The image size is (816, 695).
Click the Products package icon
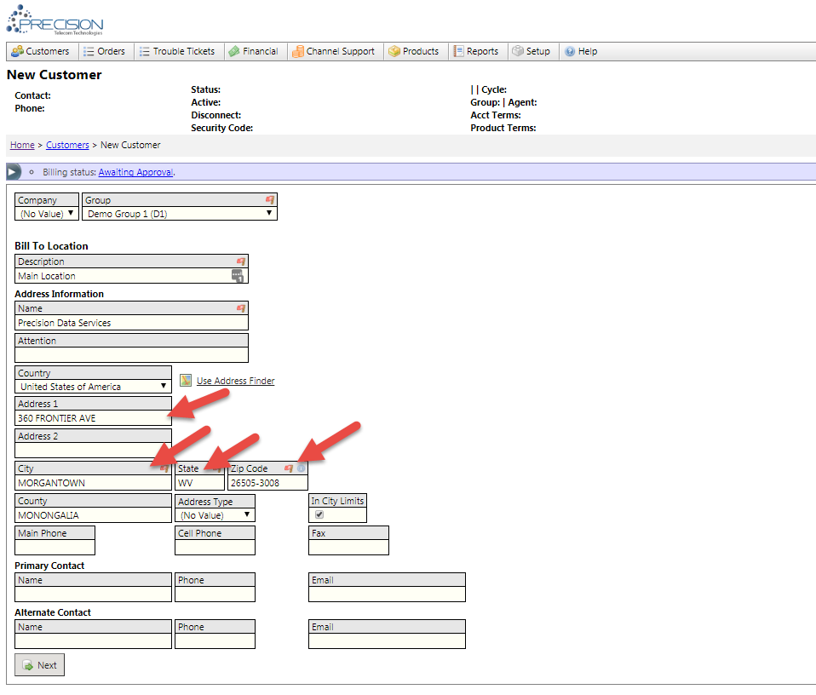click(x=394, y=52)
